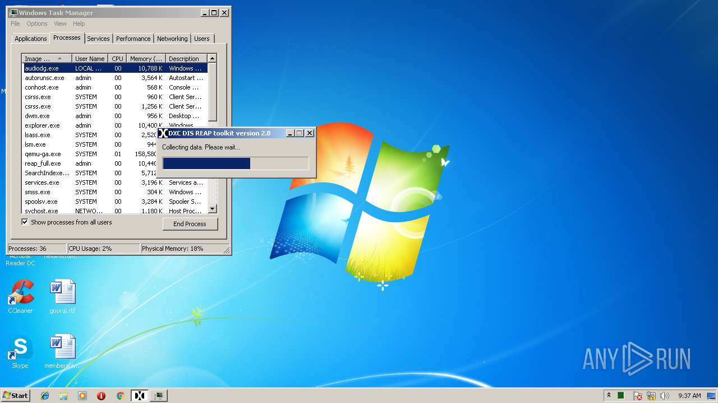Click the process list scroll down arrow
The width and height of the screenshot is (718, 403).
212,209
